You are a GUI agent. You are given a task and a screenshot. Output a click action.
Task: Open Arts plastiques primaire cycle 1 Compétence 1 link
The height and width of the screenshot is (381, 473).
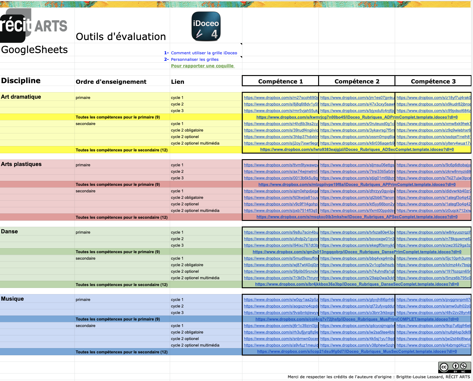coord(281,165)
